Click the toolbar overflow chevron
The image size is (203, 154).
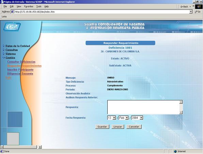pos(193,6)
